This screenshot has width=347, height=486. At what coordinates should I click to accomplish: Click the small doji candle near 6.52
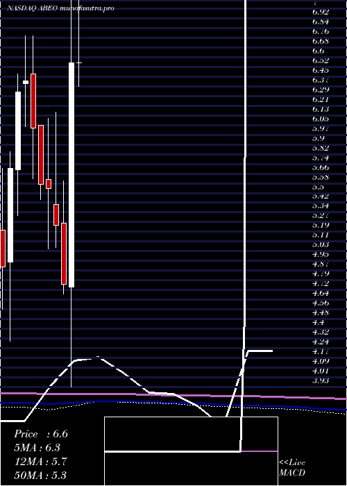pos(79,63)
